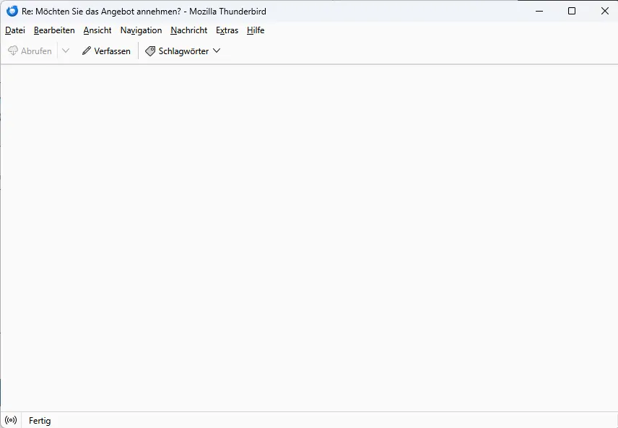Click the Schlagwörter button label
Screen dimensions: 618x428
coord(183,51)
